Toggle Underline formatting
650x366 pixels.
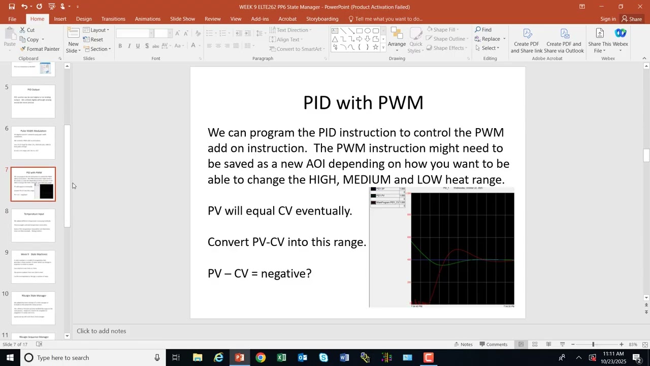(138, 46)
